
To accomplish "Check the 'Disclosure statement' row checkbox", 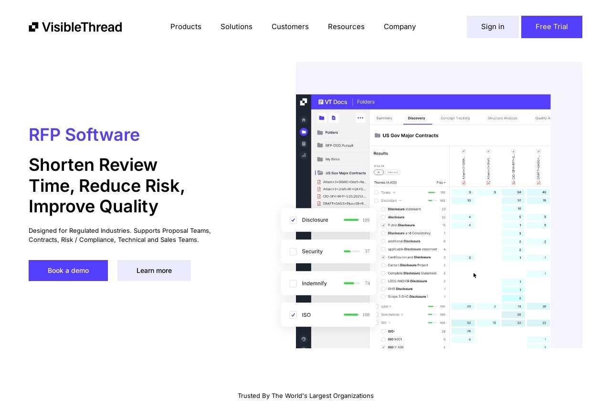I will (383, 209).
